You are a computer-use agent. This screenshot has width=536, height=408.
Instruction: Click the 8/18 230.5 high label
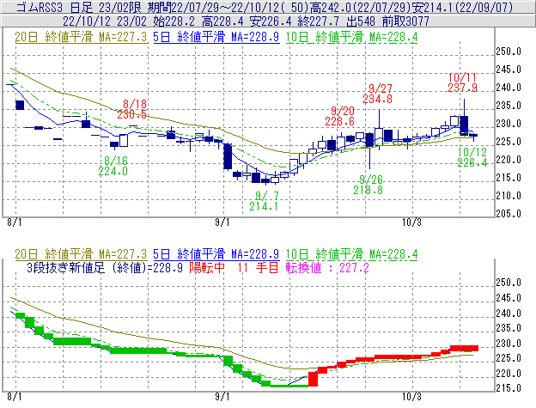(132, 109)
